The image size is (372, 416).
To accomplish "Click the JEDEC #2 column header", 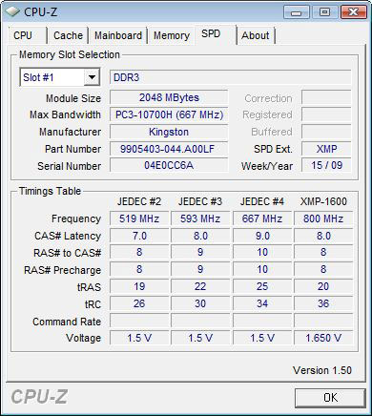I will pos(139,201).
